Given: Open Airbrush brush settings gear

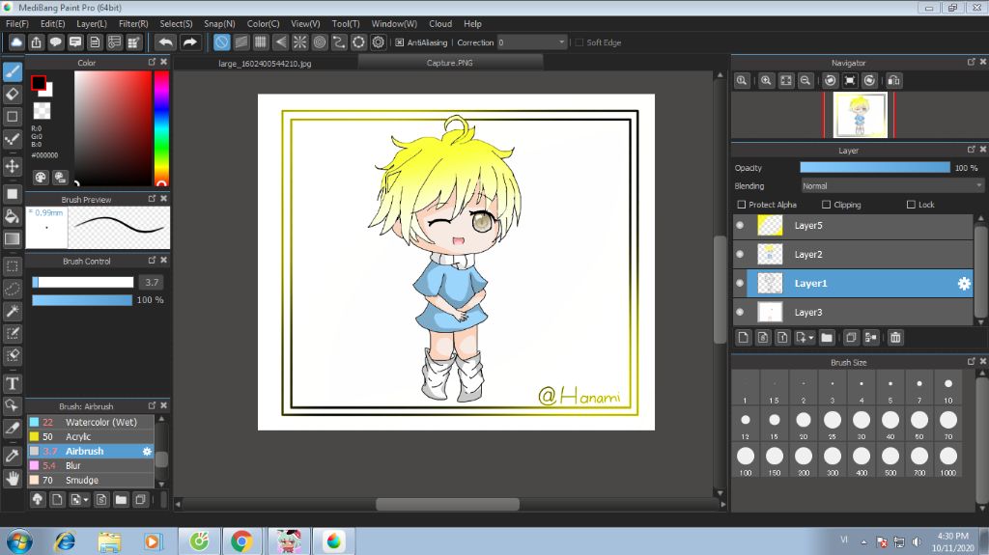Looking at the screenshot, I should click(147, 452).
